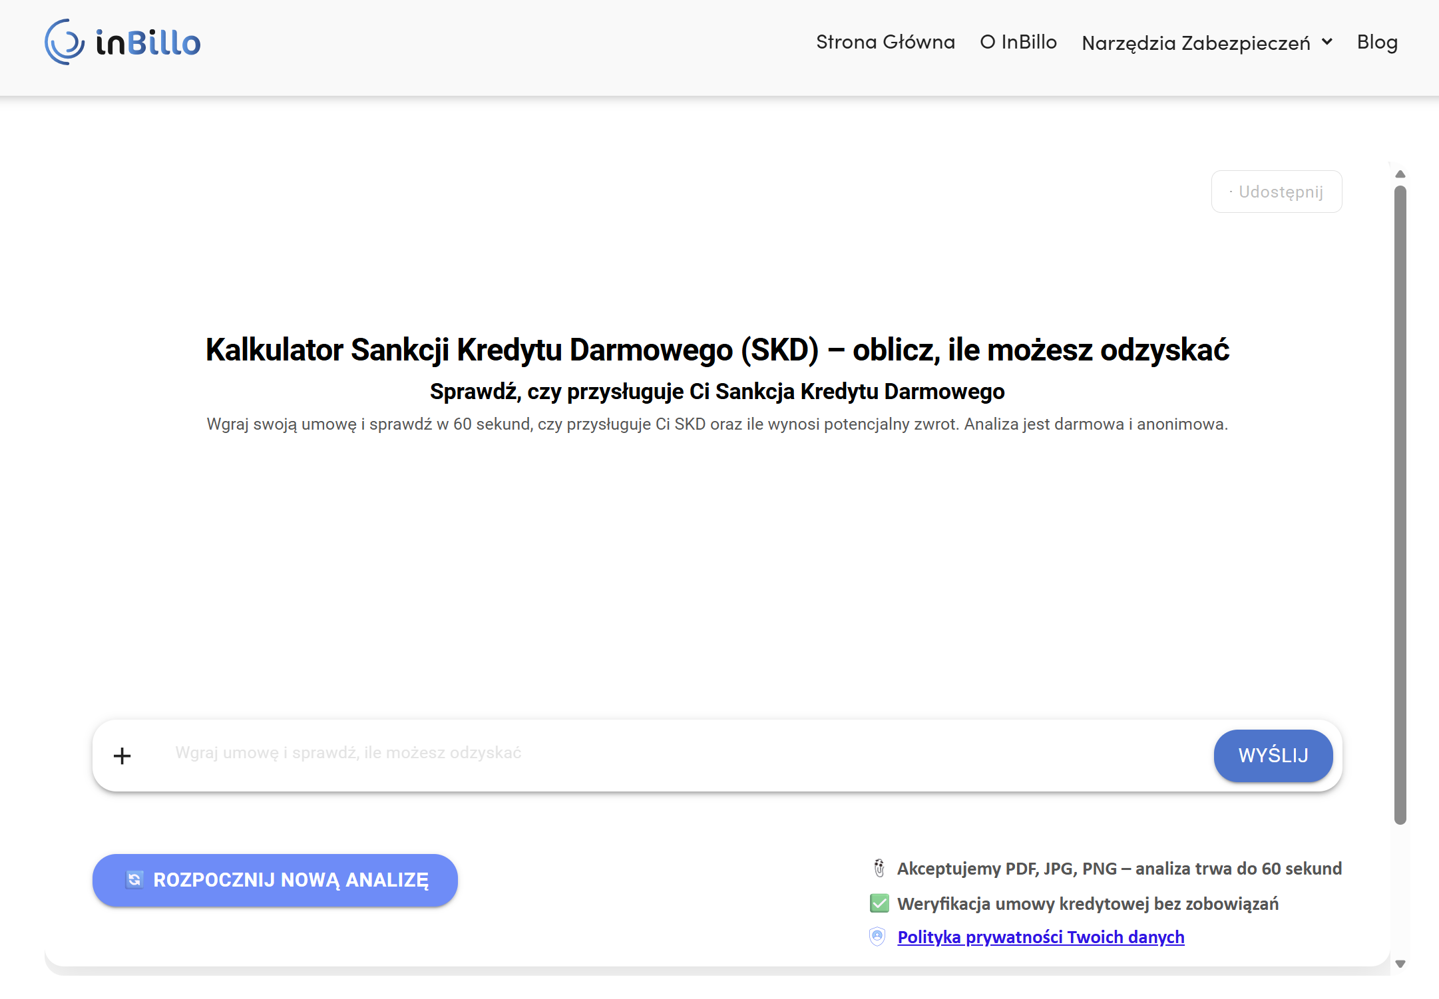The width and height of the screenshot is (1439, 999).
Task: Click the paperclip icon near accepted formats
Action: pyautogui.click(x=879, y=868)
